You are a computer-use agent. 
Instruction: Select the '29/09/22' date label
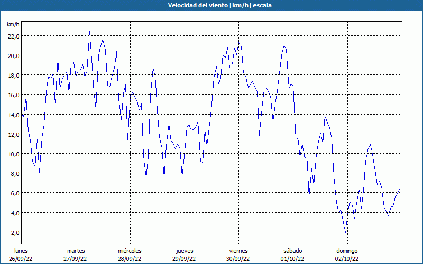pos(184,259)
